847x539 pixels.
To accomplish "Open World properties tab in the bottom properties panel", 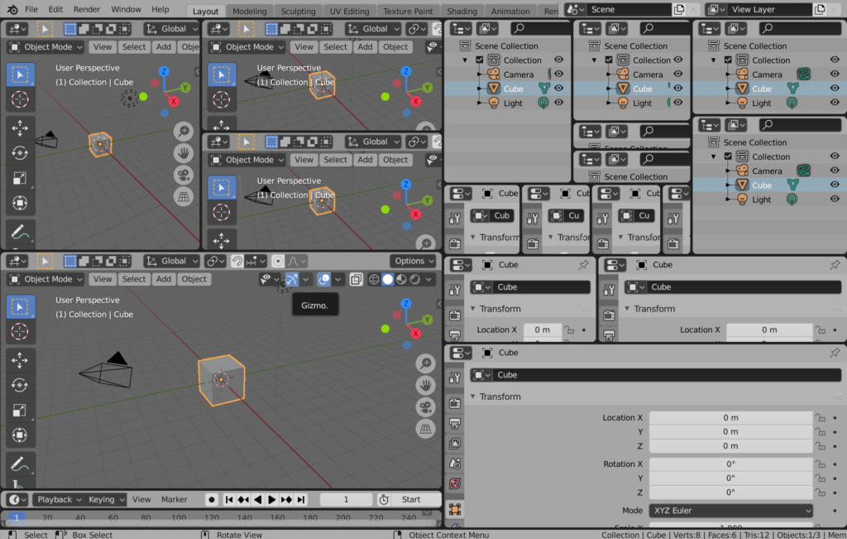I will point(454,484).
